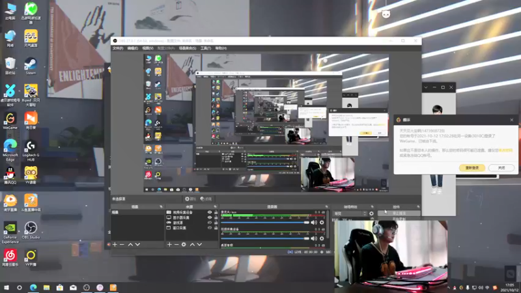The width and height of the screenshot is (521, 293).
Task: Pop out the Scene Transitions dock
Action: point(372,206)
